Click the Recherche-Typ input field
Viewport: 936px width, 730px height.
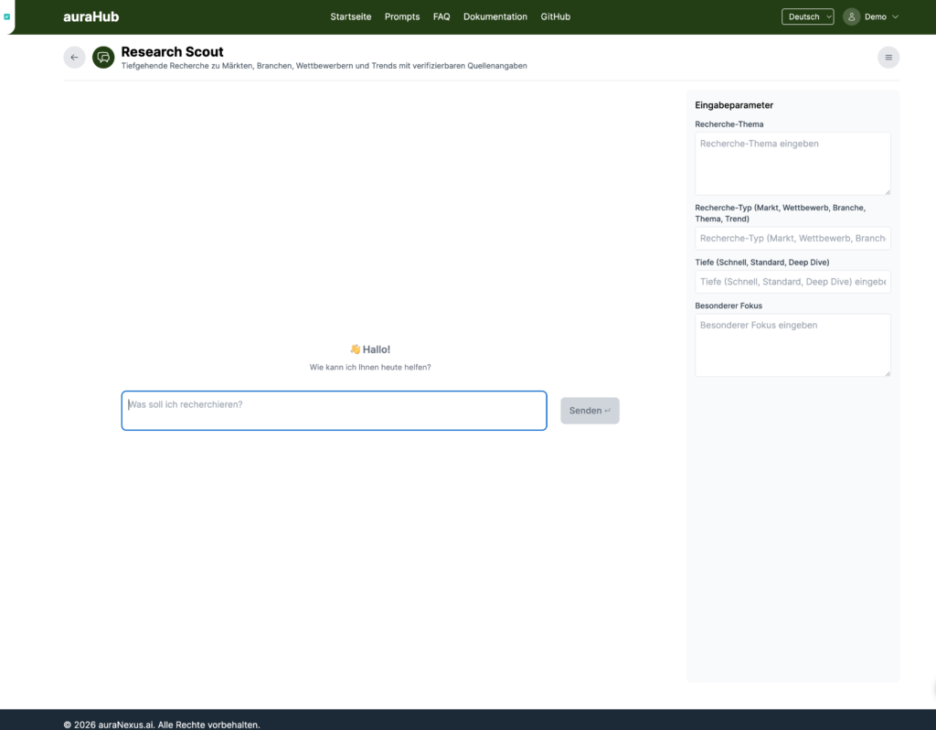(792, 239)
